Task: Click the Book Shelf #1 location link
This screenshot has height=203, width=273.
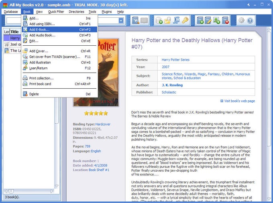Action: pyautogui.click(x=99, y=170)
